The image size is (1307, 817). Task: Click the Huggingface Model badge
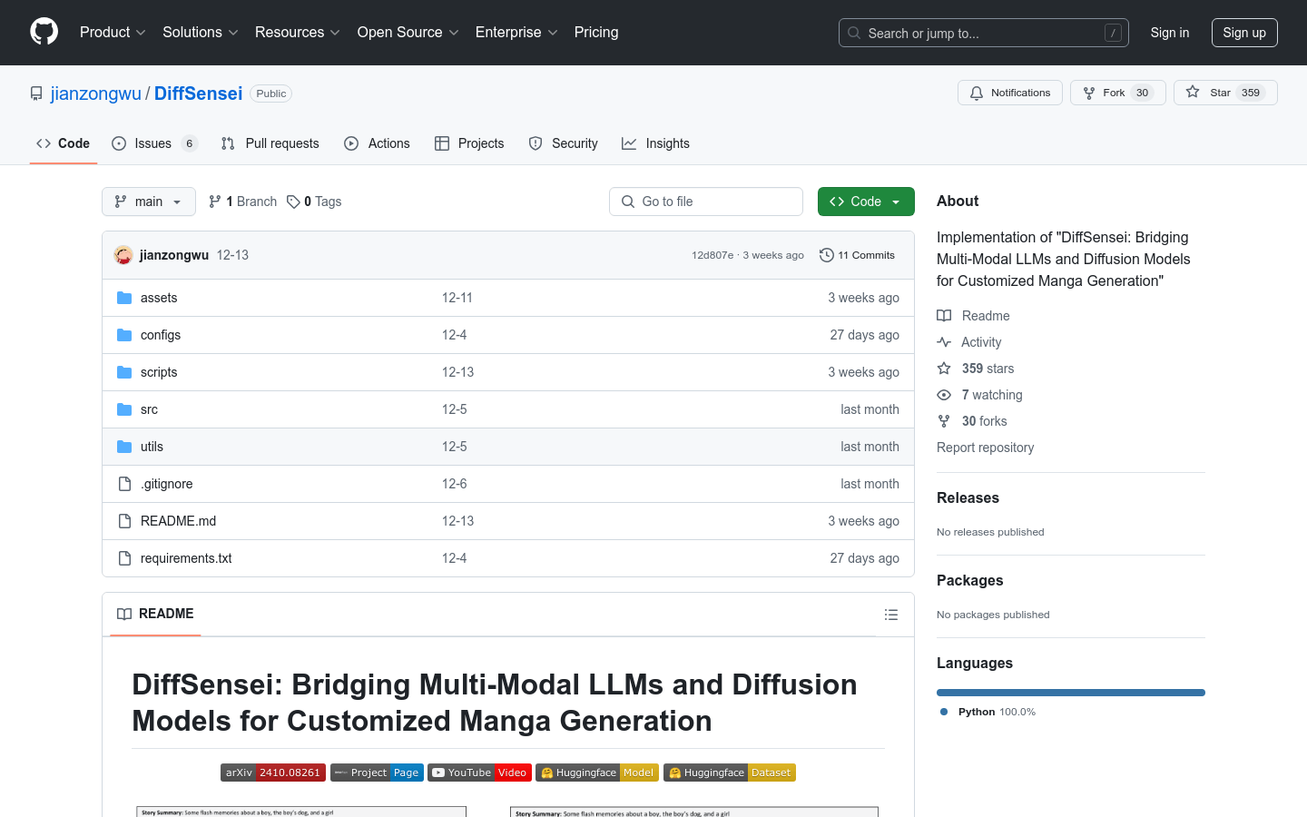597,773
